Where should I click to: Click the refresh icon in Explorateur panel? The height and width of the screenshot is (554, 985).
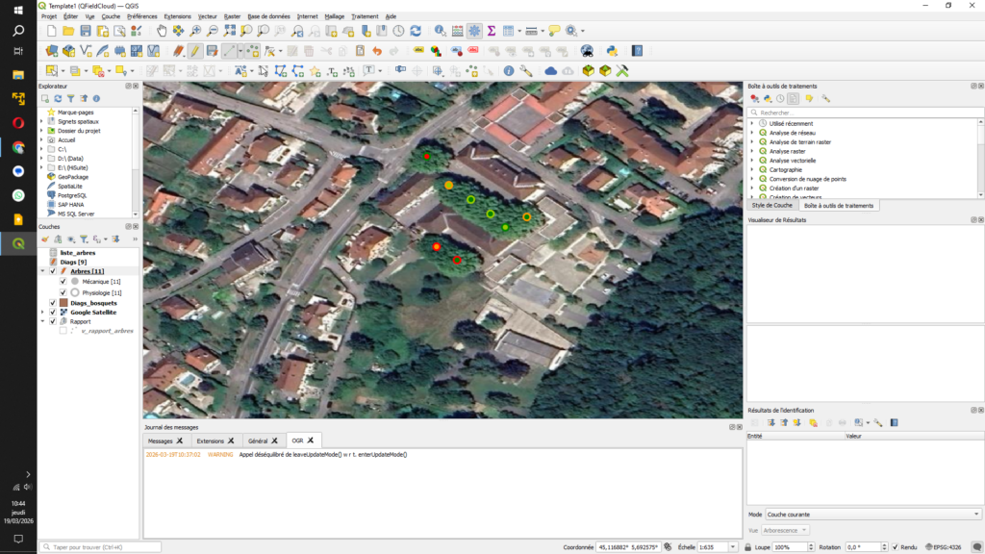[58, 99]
